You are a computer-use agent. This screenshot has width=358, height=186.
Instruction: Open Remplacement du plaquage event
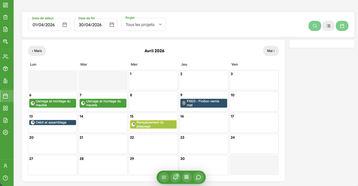pos(153,124)
